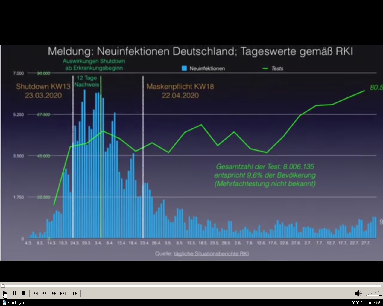Mute audio via the speaker icon

tap(358, 293)
